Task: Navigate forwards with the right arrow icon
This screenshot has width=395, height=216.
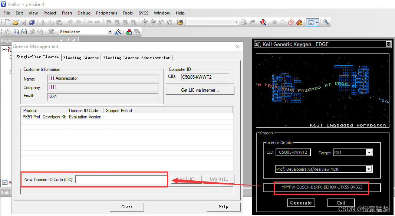Action: (98, 22)
